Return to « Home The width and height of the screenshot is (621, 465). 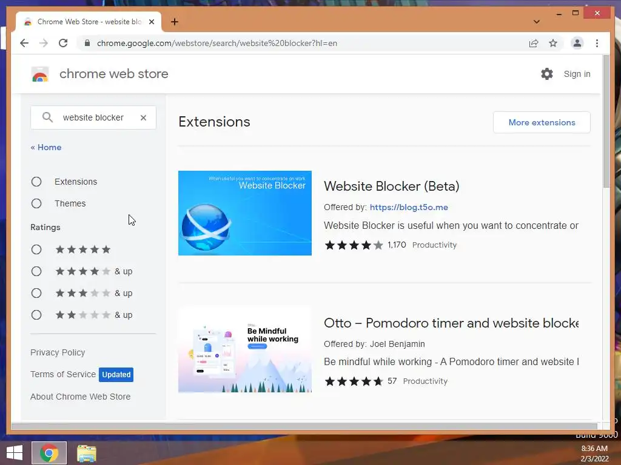(46, 147)
